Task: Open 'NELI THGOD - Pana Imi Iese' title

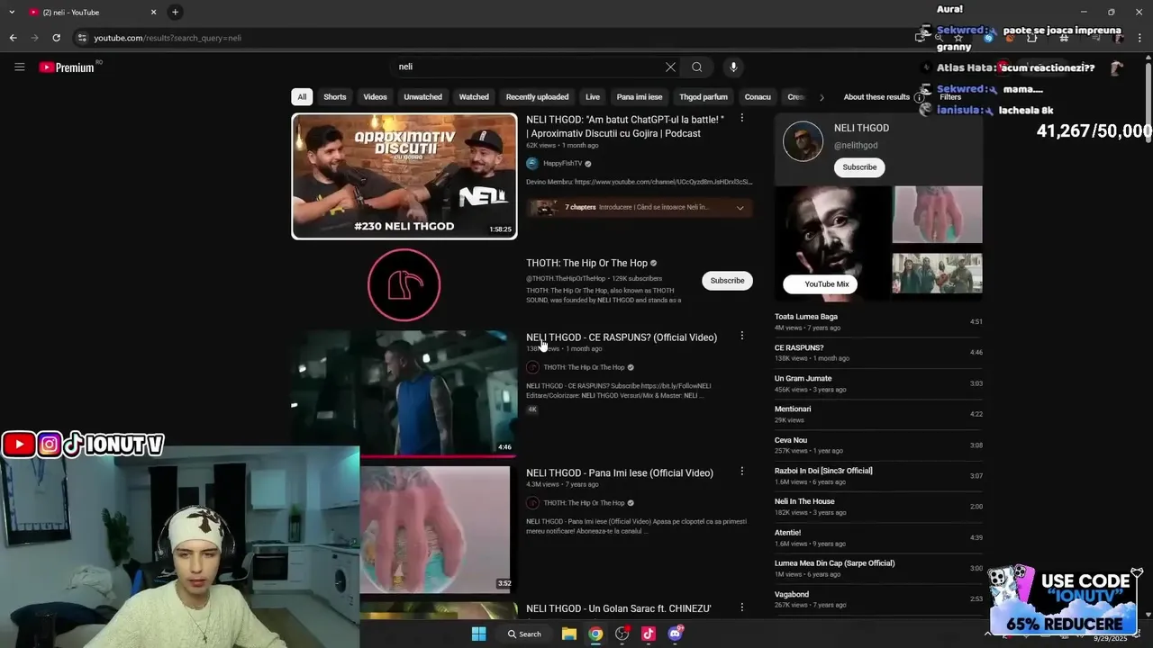Action: click(x=620, y=472)
